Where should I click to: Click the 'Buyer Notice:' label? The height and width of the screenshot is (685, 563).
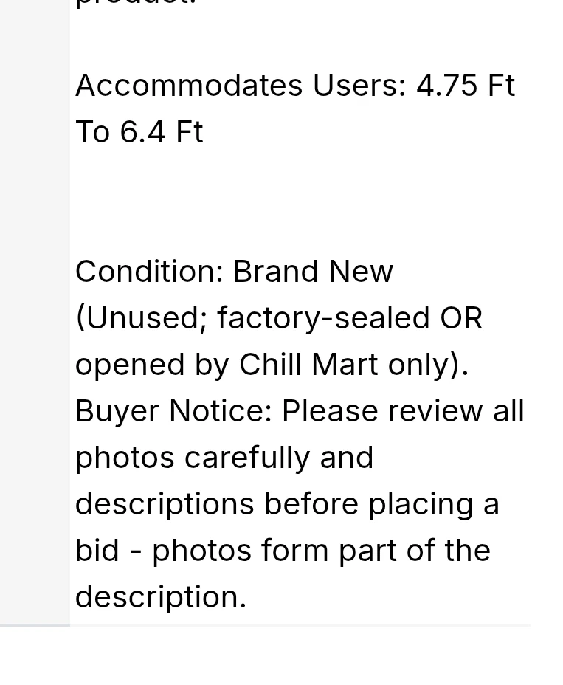pos(174,411)
